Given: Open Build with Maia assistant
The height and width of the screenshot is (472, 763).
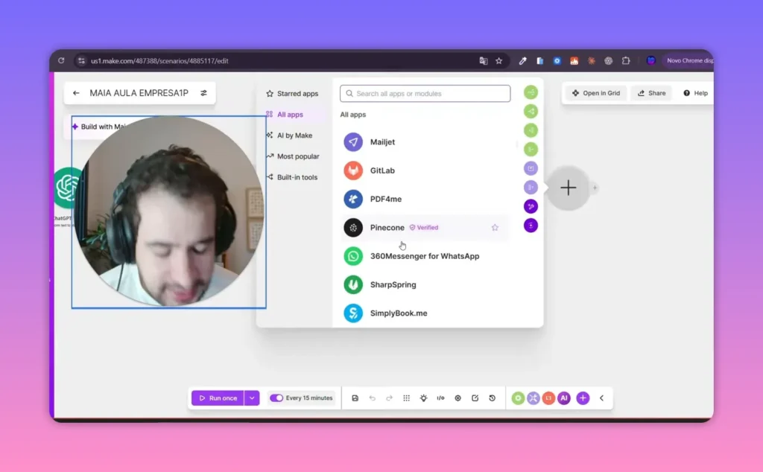Looking at the screenshot, I should click(100, 127).
